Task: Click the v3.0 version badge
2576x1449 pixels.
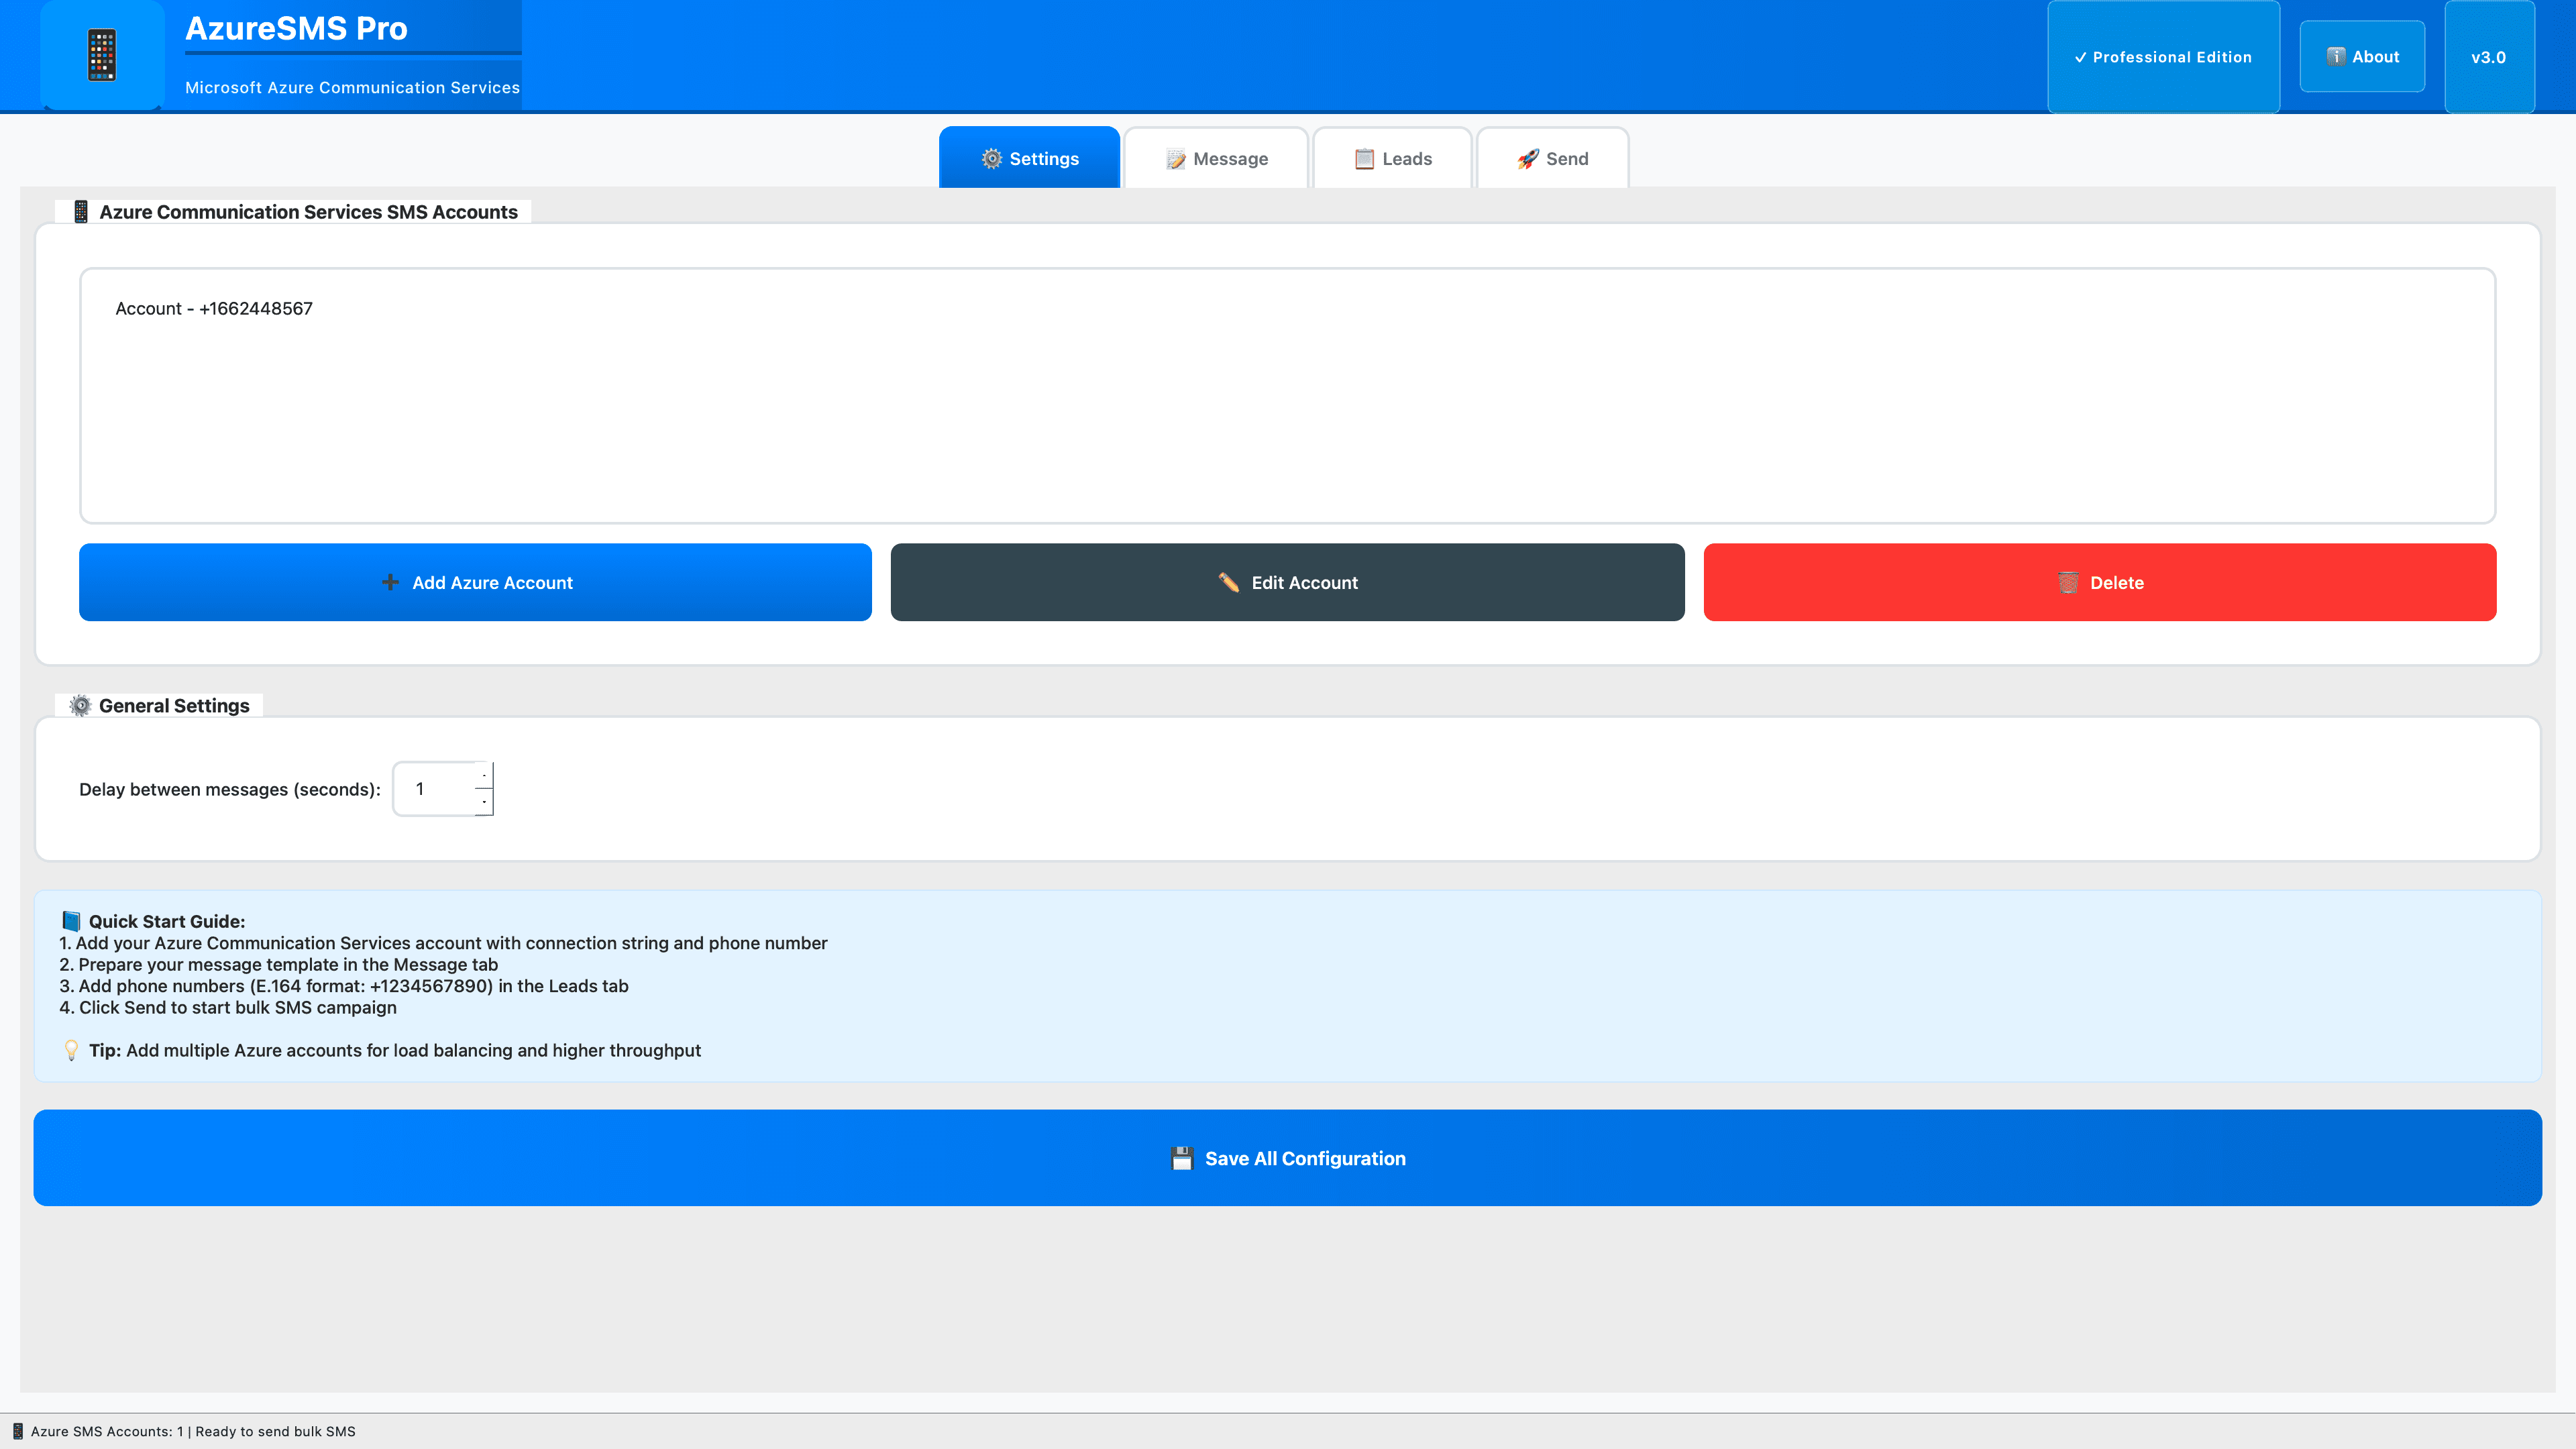Action: click(2489, 57)
